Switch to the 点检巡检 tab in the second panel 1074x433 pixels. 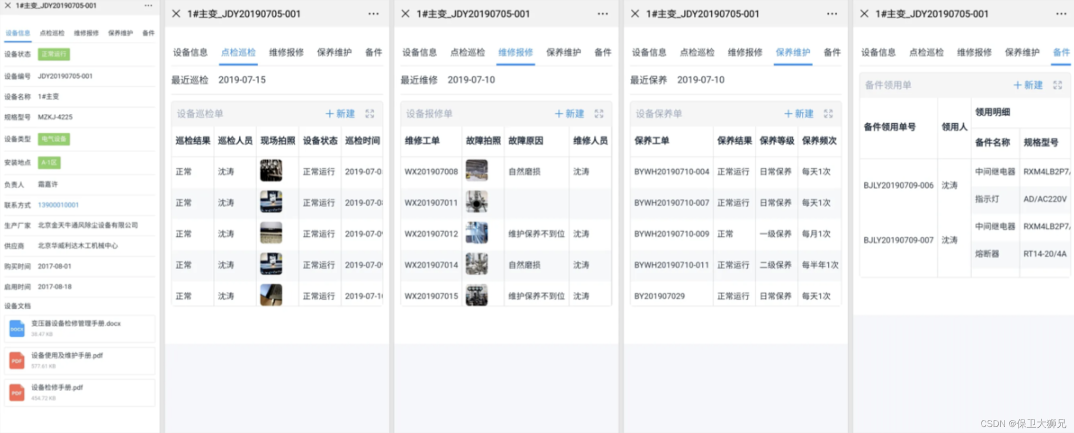click(x=238, y=52)
